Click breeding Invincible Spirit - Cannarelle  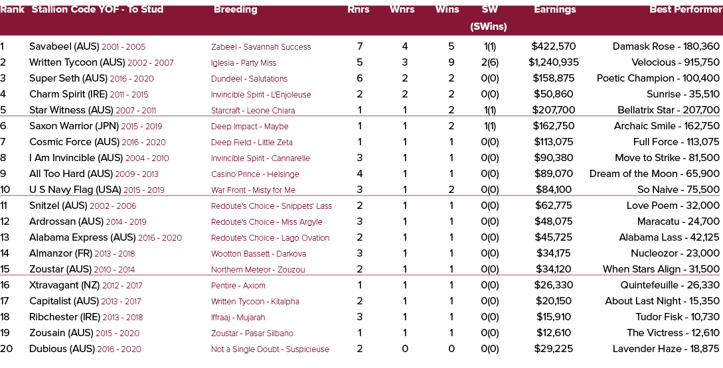[x=260, y=158]
